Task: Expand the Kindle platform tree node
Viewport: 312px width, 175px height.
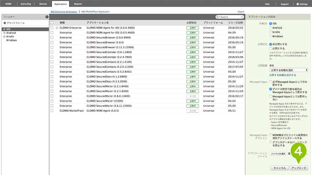Action: [x=4, y=36]
